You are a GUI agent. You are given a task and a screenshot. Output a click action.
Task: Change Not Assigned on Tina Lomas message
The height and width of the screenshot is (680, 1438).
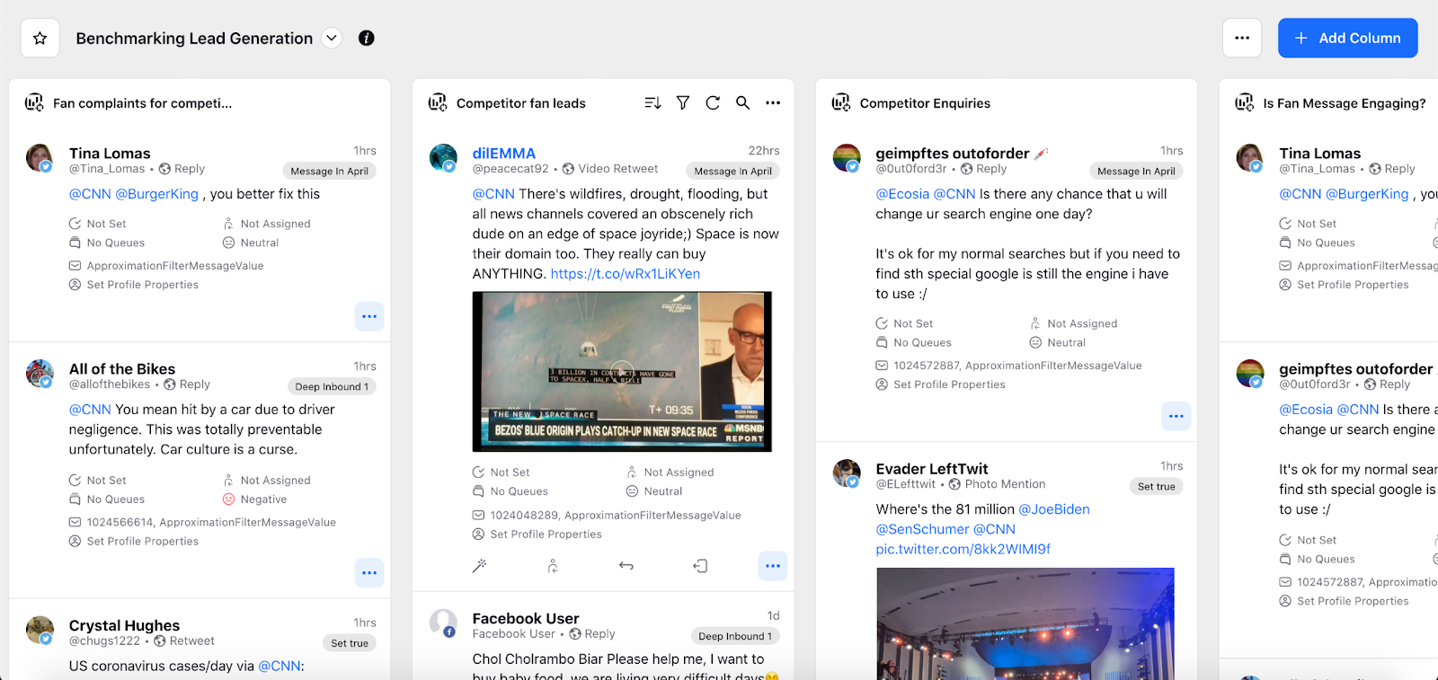[267, 224]
